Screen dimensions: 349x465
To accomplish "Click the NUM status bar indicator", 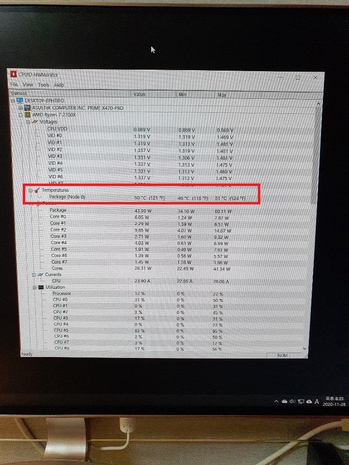I will (283, 355).
